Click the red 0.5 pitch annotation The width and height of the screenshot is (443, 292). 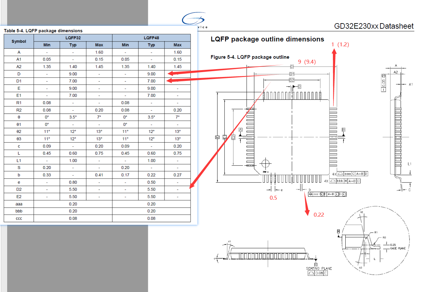click(273, 198)
